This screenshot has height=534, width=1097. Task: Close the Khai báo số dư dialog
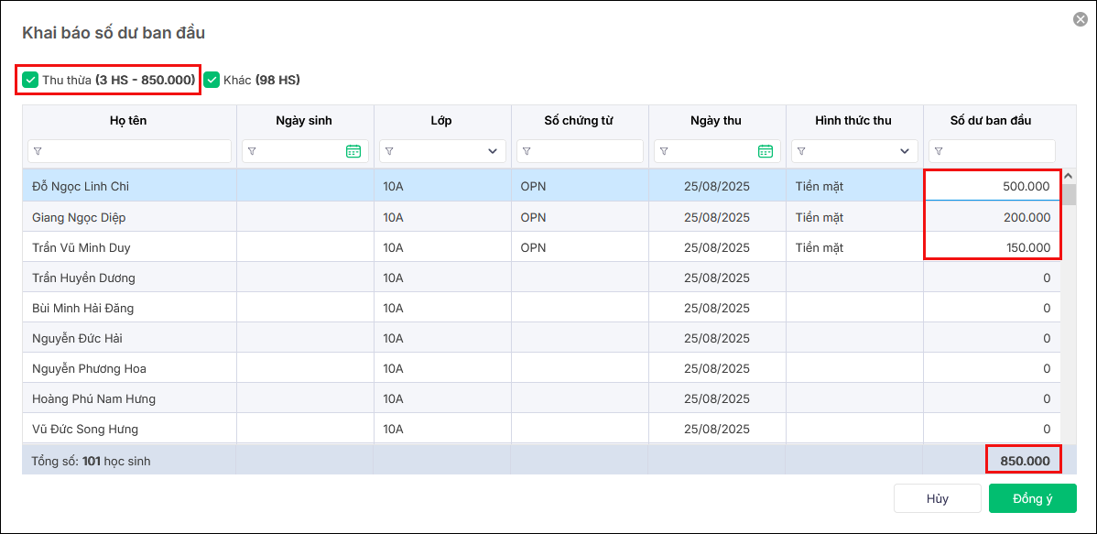click(x=1081, y=18)
